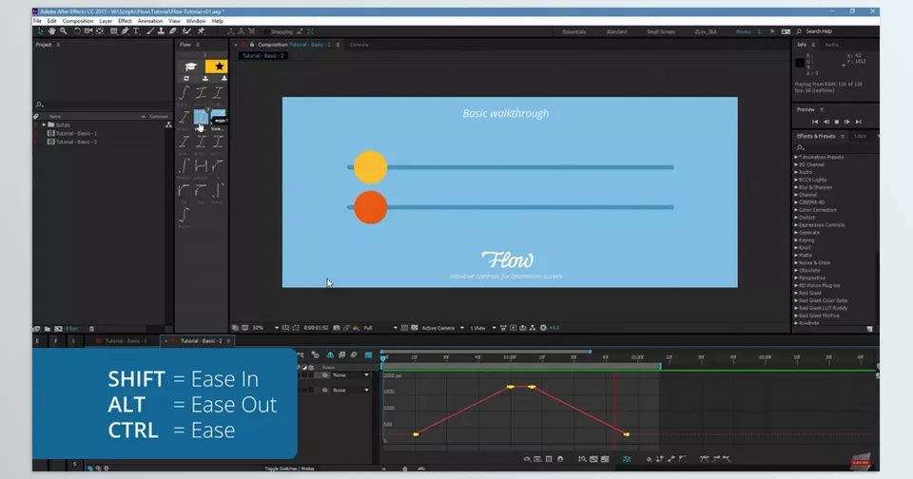This screenshot has height=479, width=913.
Task: Expand 3D Channel effects category
Action: (796, 164)
